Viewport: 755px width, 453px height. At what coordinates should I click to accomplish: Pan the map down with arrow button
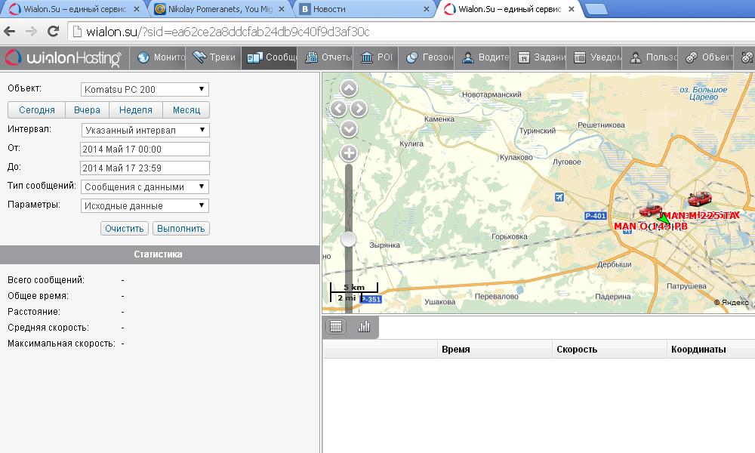click(x=349, y=128)
